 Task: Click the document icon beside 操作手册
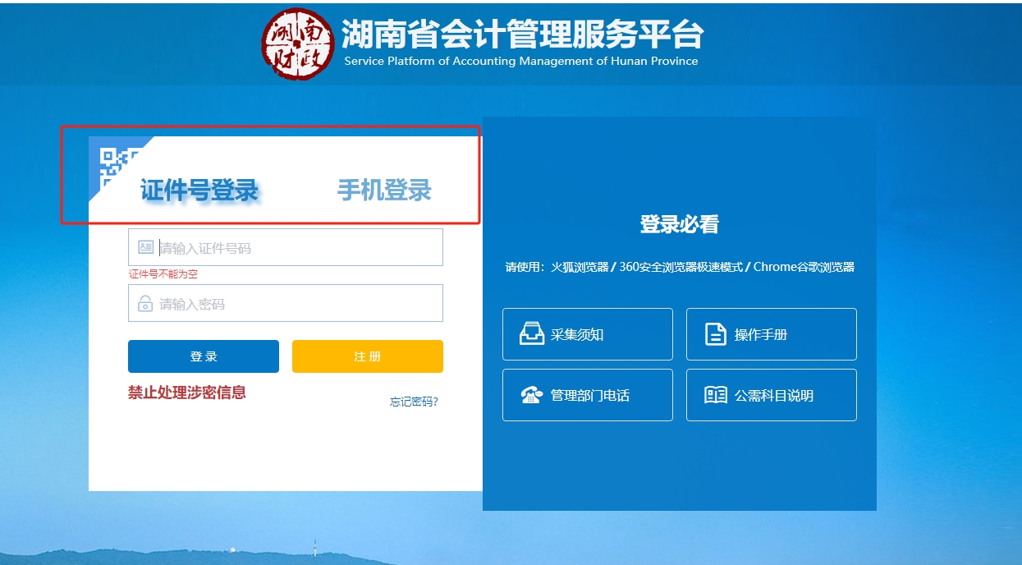[x=717, y=333]
